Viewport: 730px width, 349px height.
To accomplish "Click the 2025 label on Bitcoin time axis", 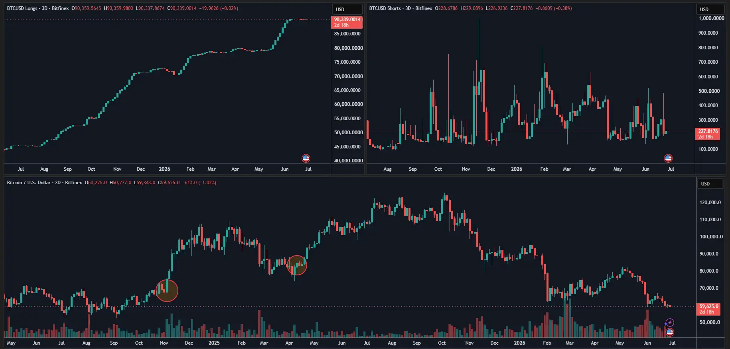I will 214,343.
